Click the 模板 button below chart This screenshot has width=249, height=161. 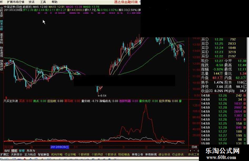coord(14,151)
